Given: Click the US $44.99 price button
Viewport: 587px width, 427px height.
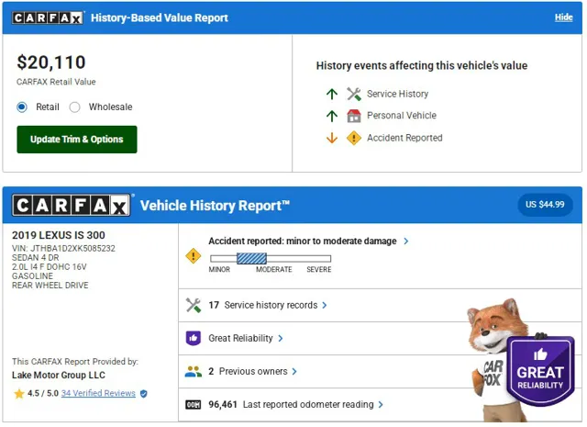Looking at the screenshot, I should point(545,204).
